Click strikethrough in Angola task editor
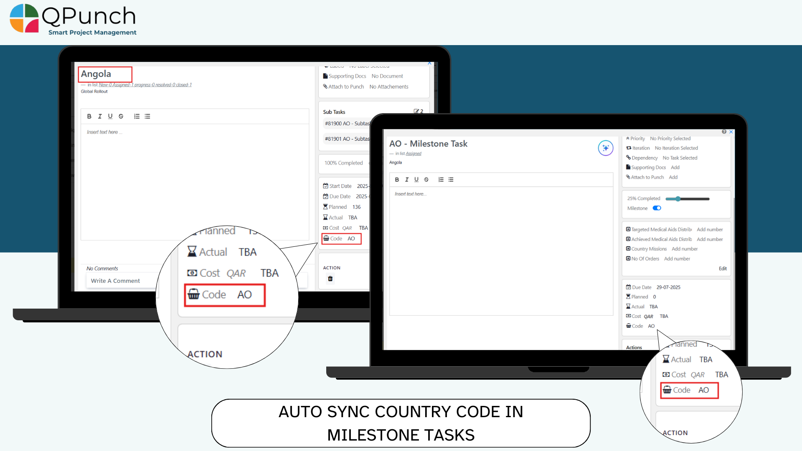 coord(121,116)
